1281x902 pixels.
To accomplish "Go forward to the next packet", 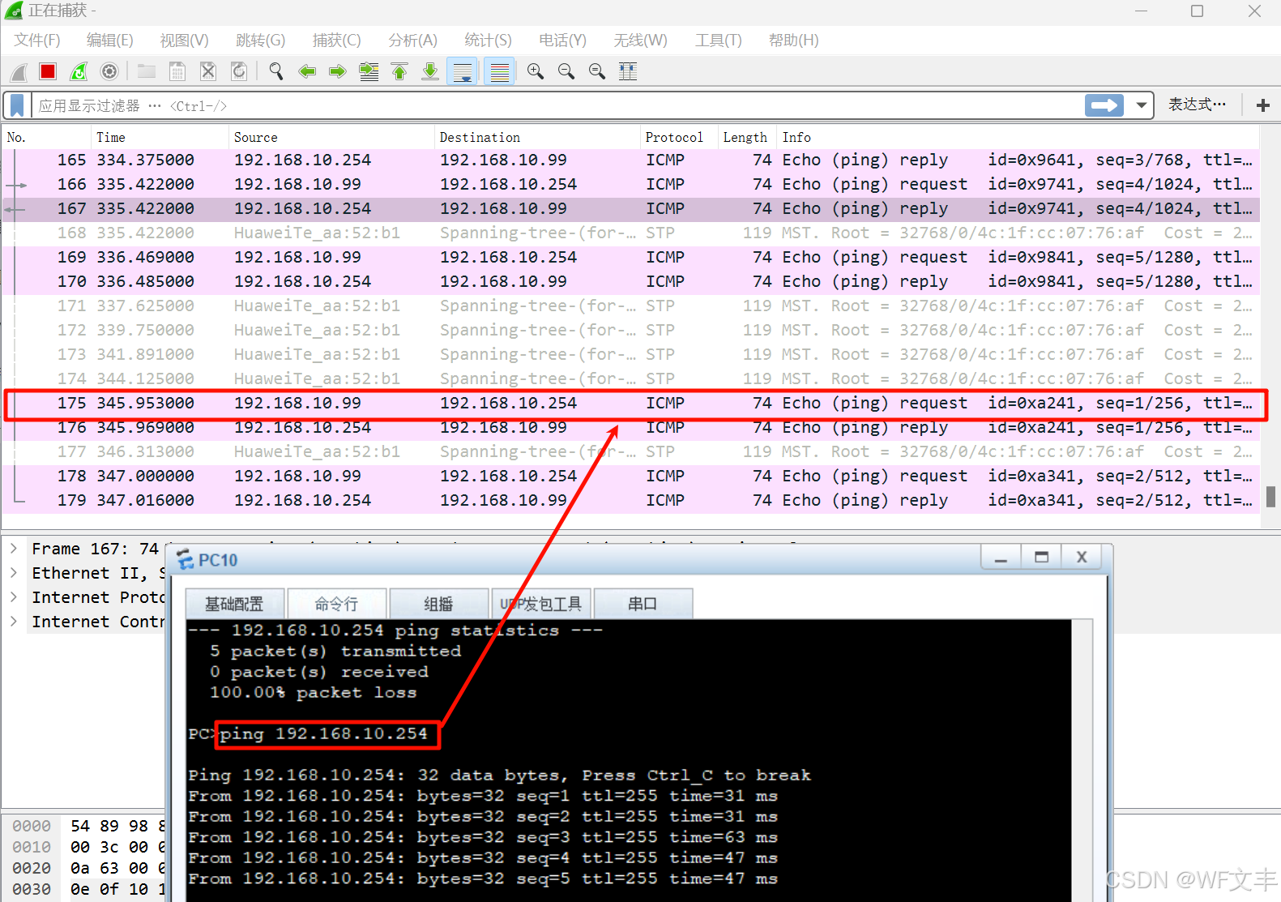I will point(338,72).
